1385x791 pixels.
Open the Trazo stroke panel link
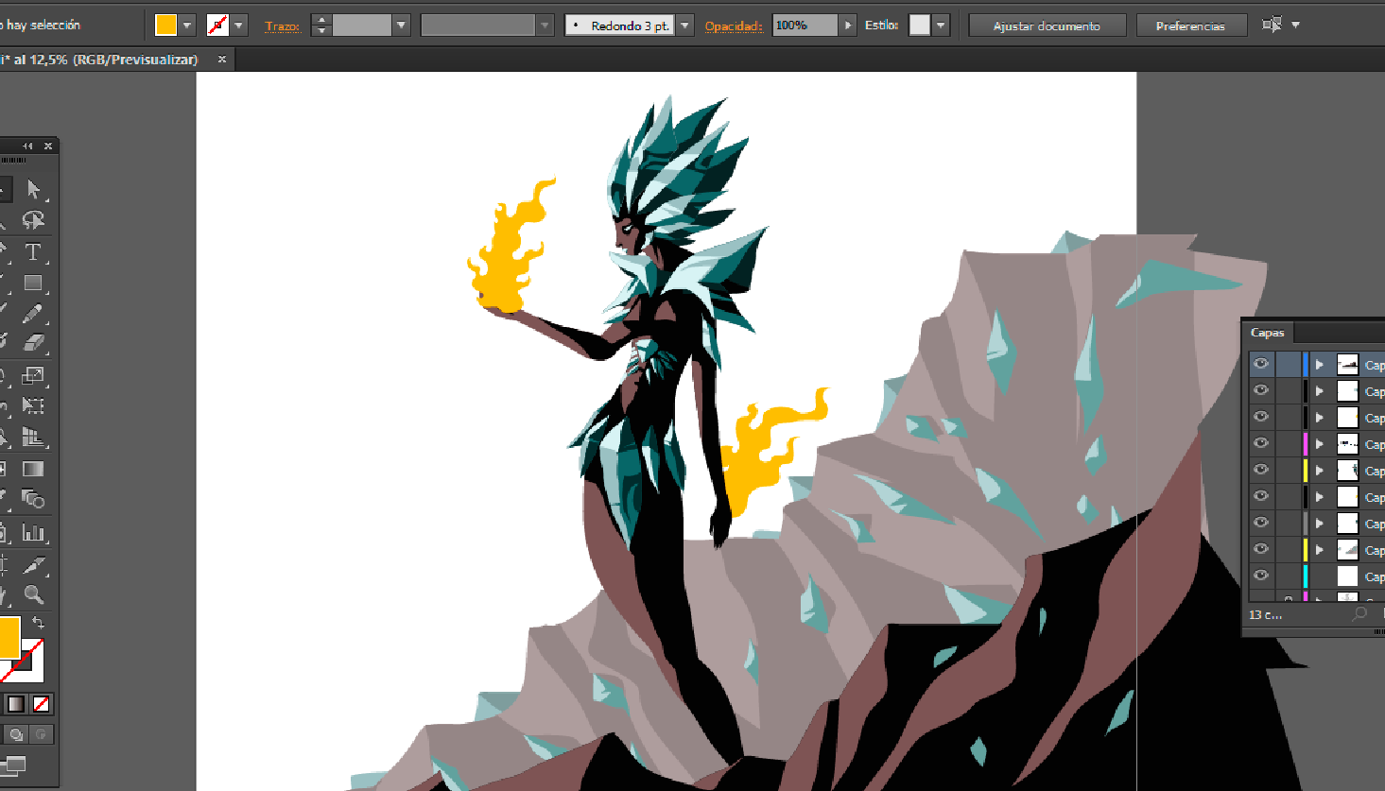pyautogui.click(x=283, y=26)
